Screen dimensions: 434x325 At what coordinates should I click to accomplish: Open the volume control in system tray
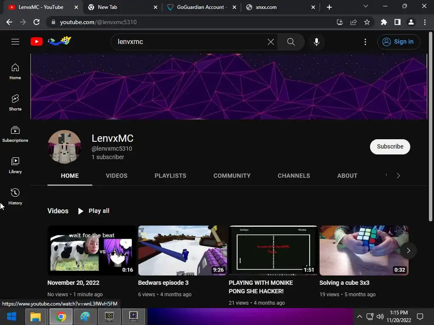point(380,317)
